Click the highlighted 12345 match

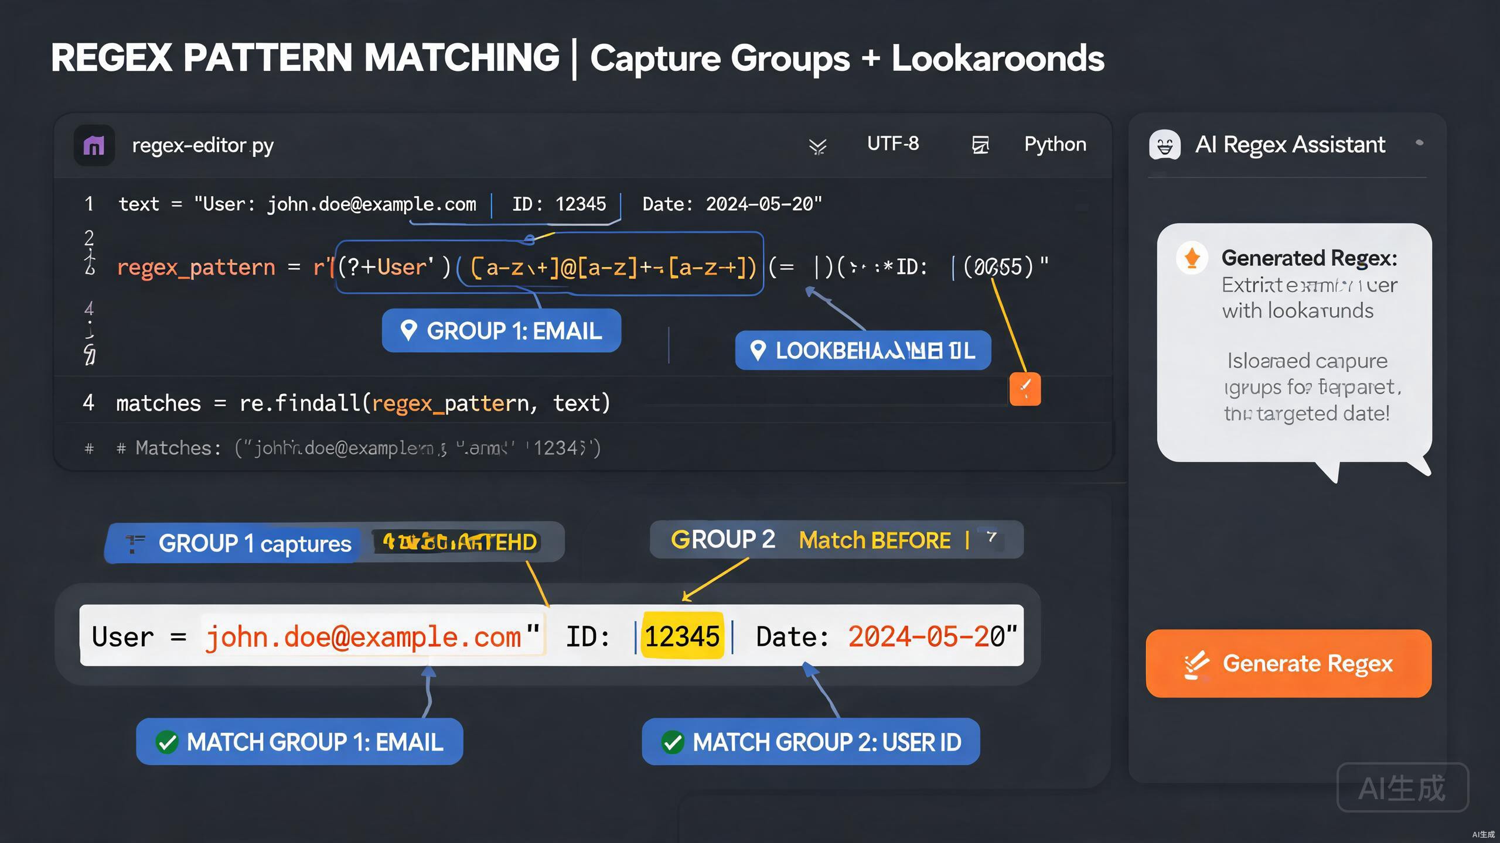click(x=683, y=636)
